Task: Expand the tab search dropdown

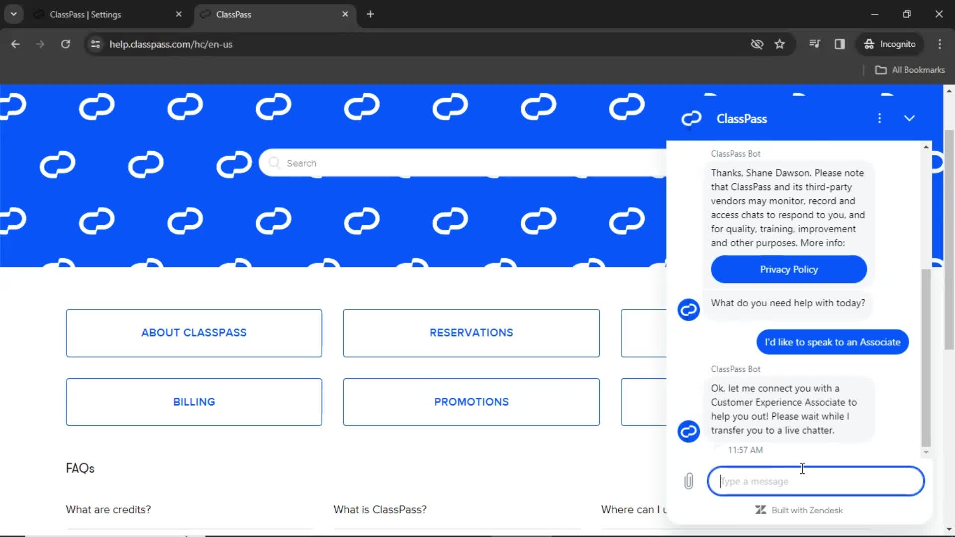Action: click(x=13, y=14)
